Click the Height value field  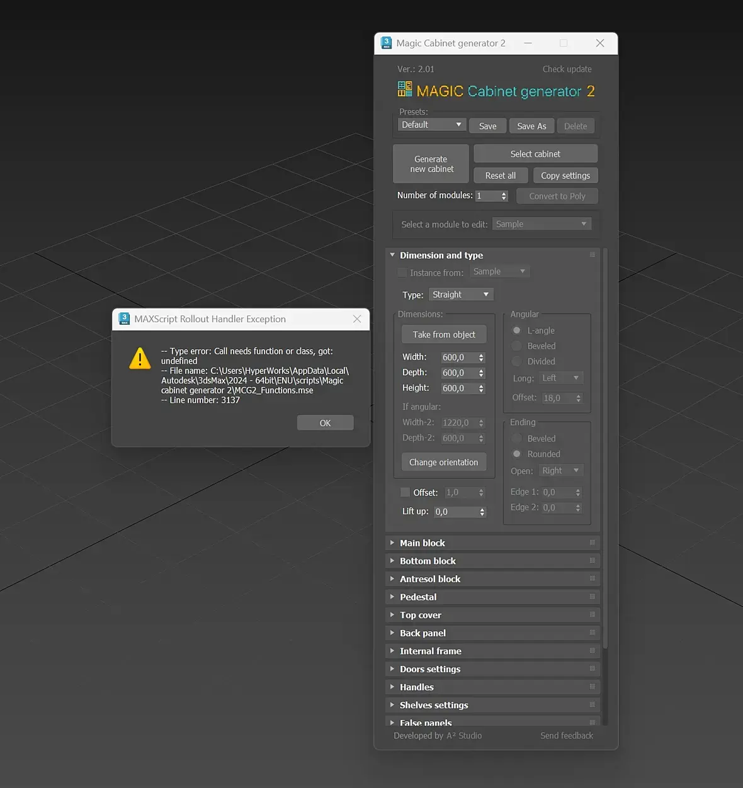(x=458, y=388)
